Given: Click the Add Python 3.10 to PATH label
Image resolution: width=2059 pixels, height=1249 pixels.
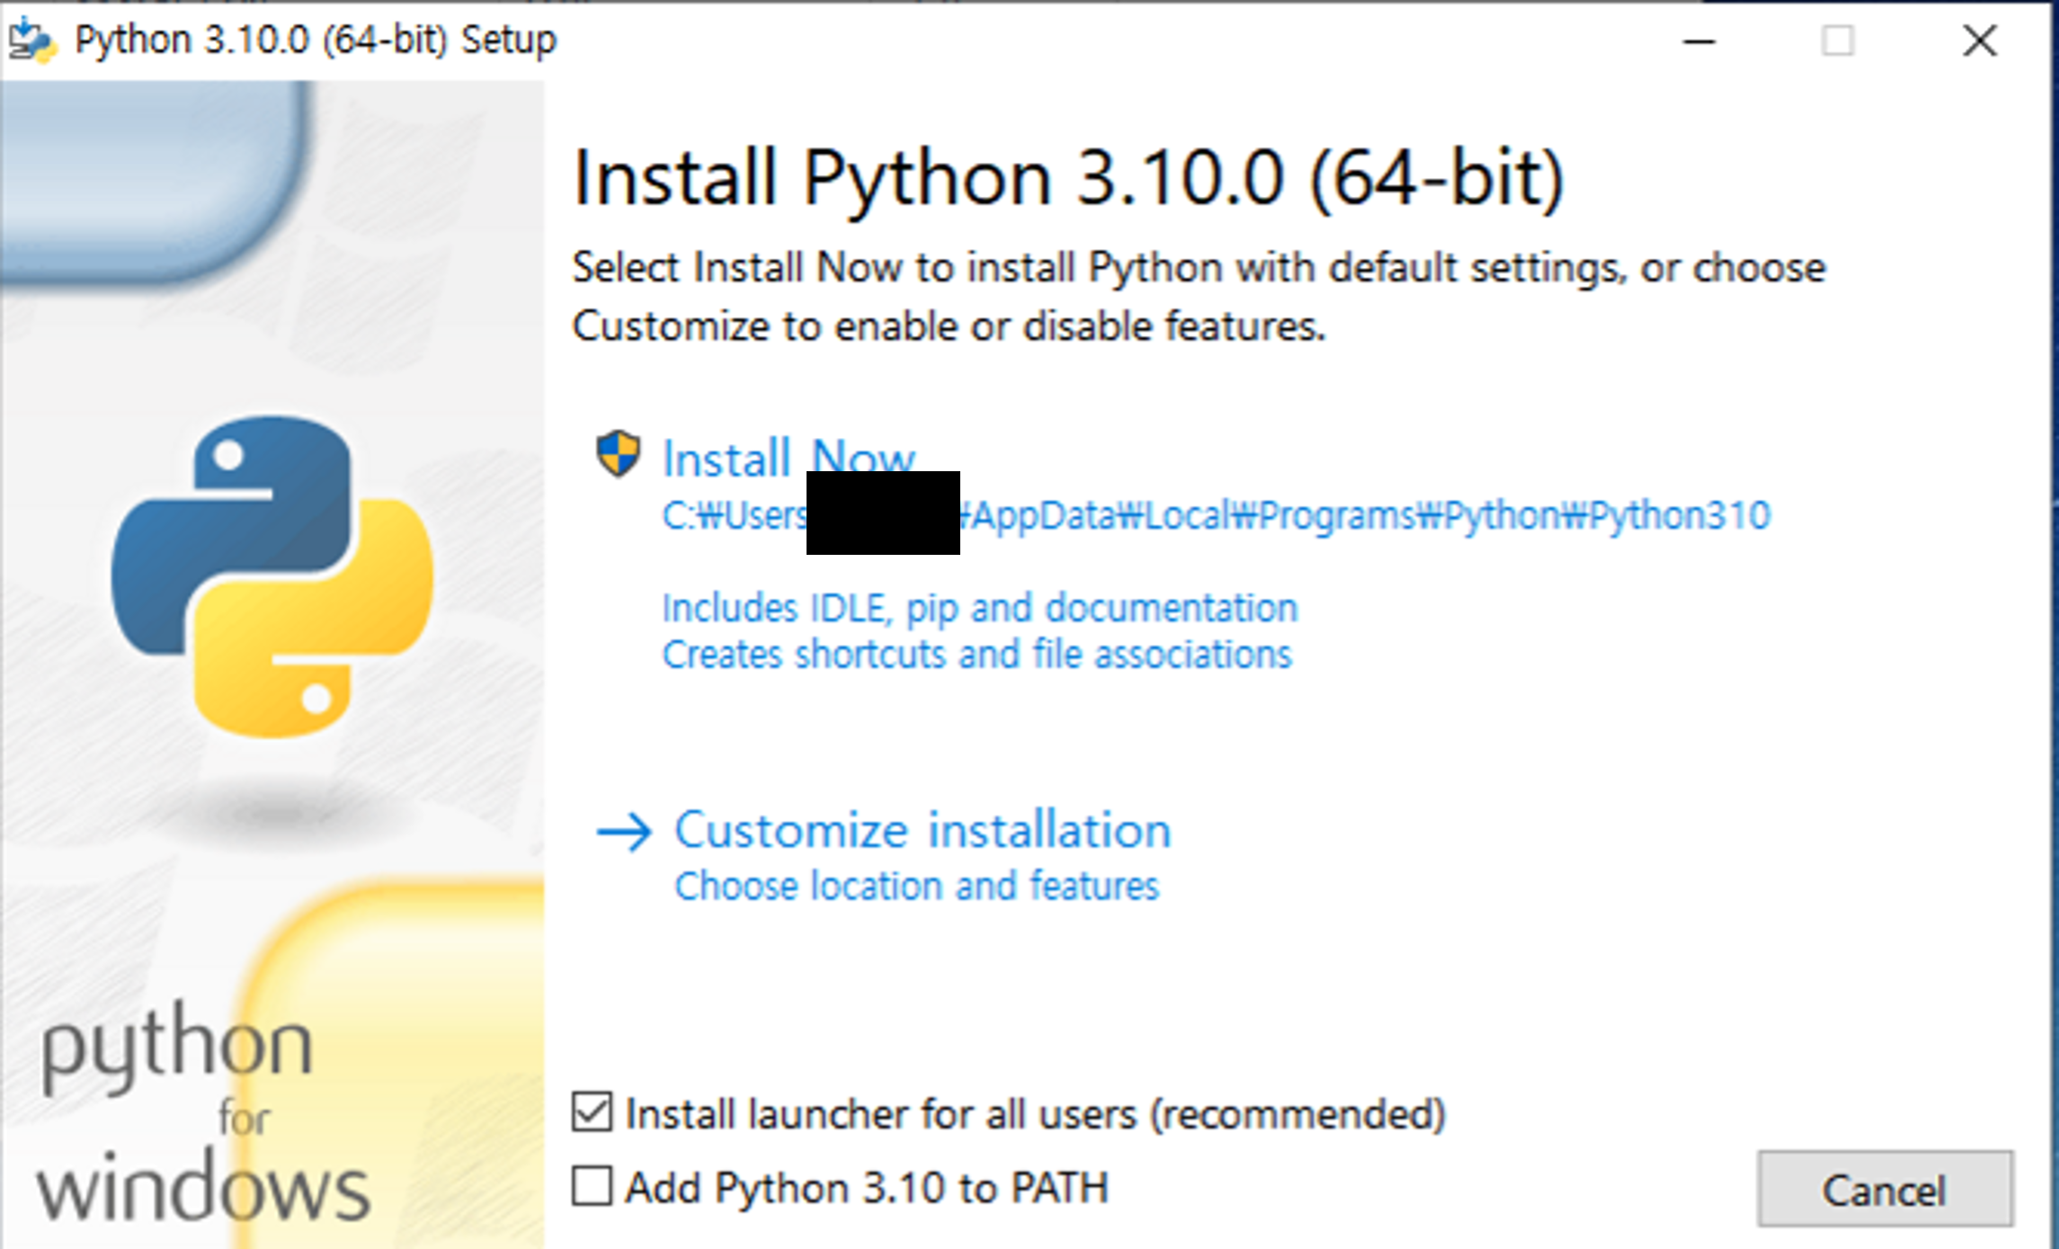Looking at the screenshot, I should pyautogui.click(x=867, y=1188).
